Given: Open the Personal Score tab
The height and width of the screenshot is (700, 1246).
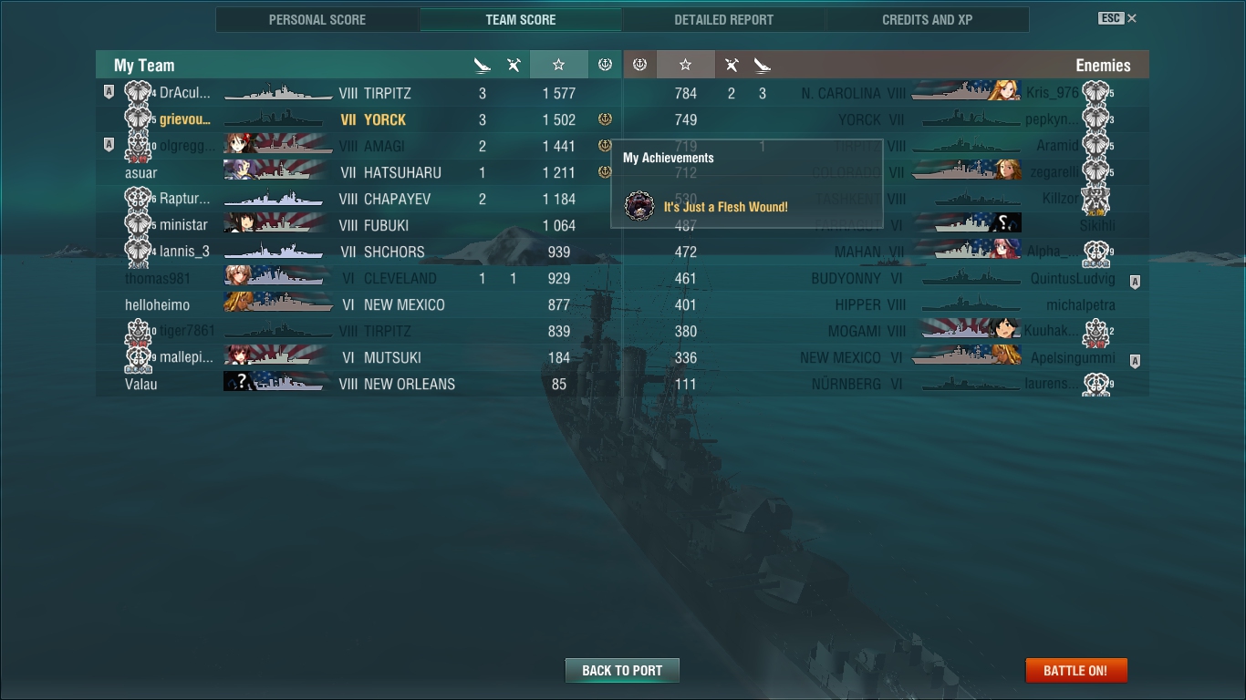Looking at the screenshot, I should 317,19.
